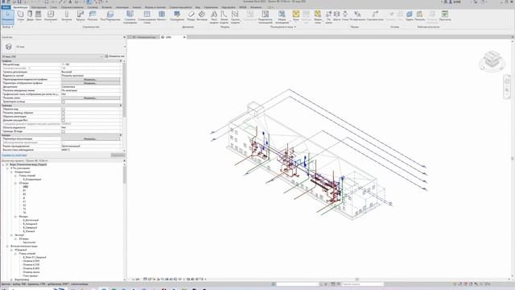Open the Справка по свойствам link

click(14, 155)
